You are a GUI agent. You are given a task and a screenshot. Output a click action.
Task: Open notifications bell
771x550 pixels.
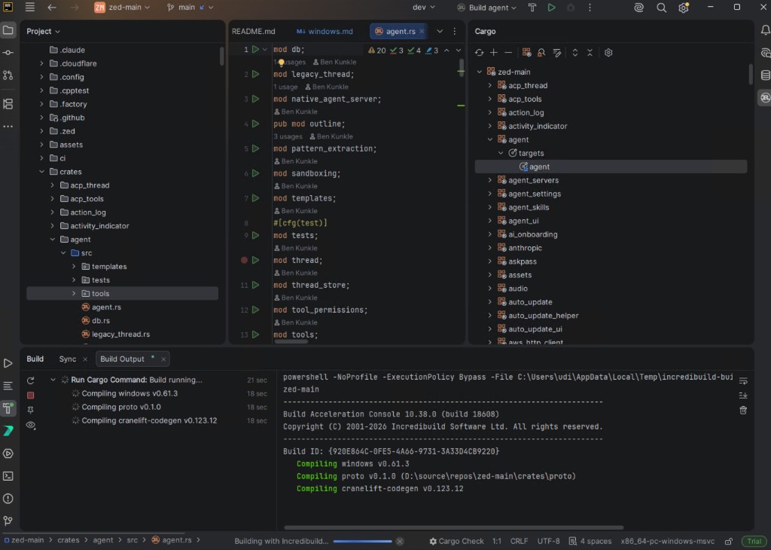(765, 30)
